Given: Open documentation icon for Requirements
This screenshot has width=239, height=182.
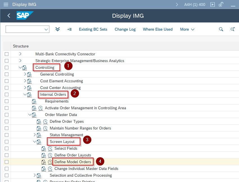Looking at the screenshot, I should pyautogui.click(x=34, y=101).
